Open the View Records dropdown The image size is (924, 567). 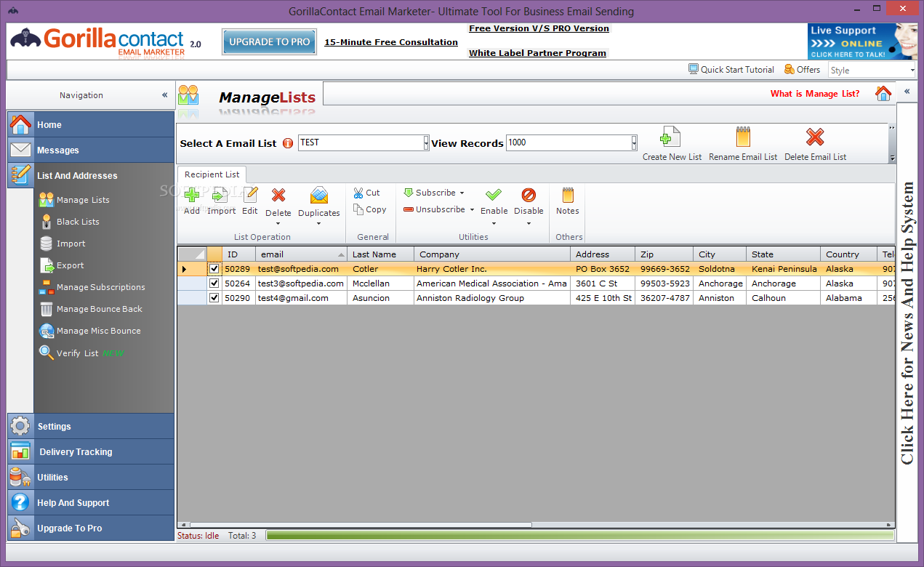click(x=634, y=143)
